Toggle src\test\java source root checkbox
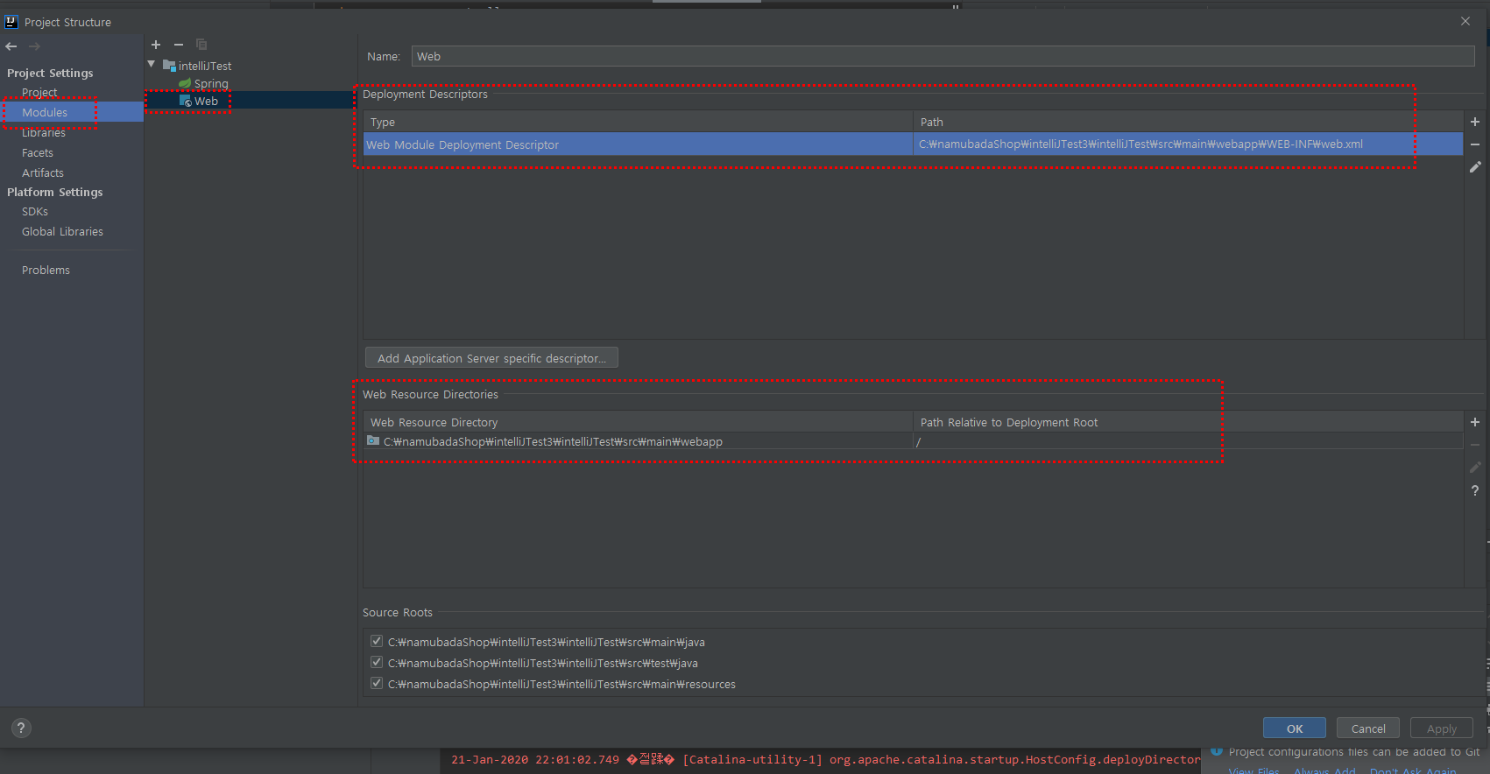 [x=377, y=663]
